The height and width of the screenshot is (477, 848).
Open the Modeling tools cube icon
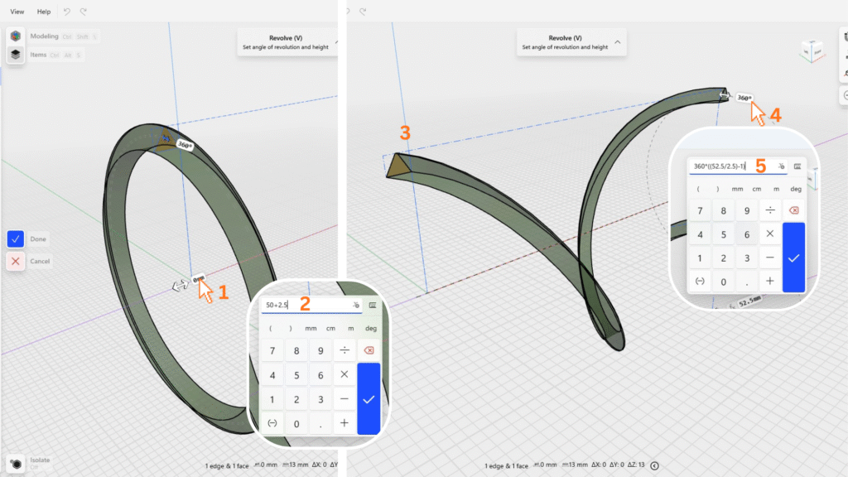[x=15, y=36]
